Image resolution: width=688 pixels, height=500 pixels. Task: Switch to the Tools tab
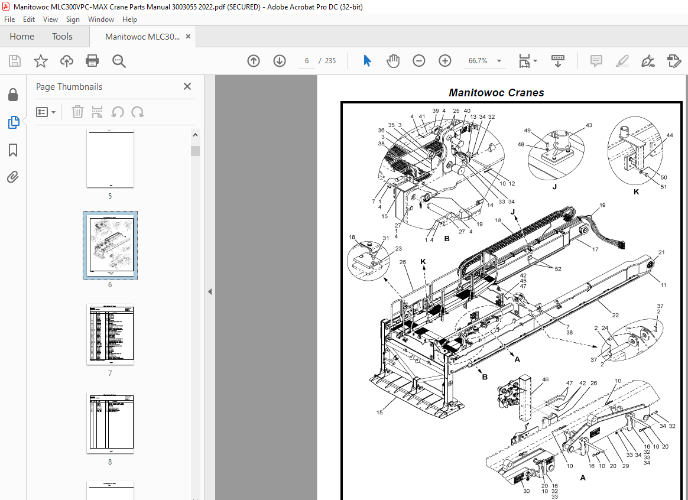tap(62, 37)
